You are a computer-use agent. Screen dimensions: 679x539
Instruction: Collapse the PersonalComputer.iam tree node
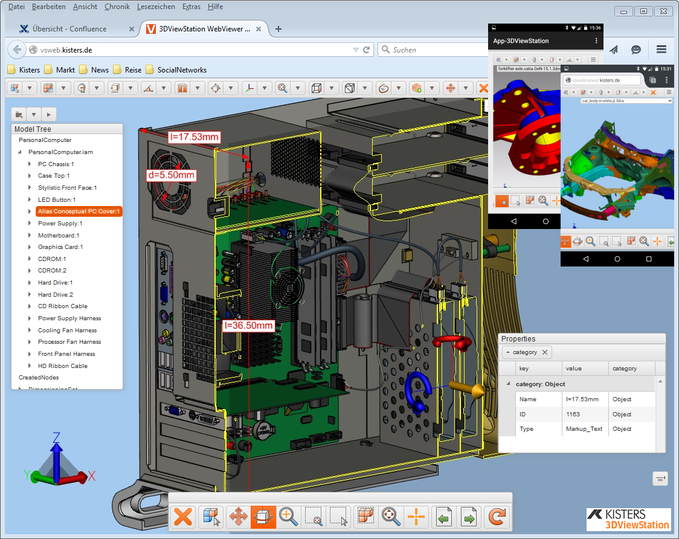point(20,152)
